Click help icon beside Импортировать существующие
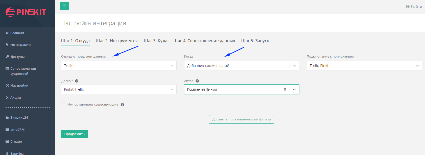Screen dimensions: 425x155 (x=123, y=105)
